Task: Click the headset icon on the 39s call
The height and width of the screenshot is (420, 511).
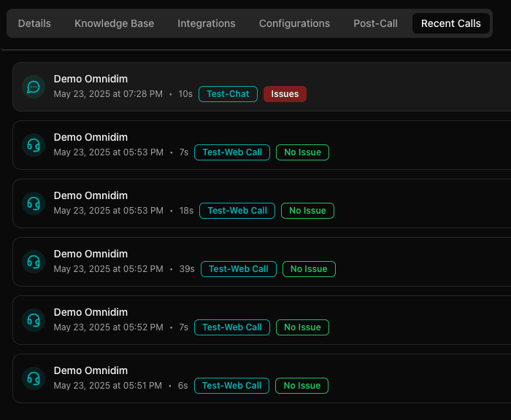Action: click(x=33, y=262)
